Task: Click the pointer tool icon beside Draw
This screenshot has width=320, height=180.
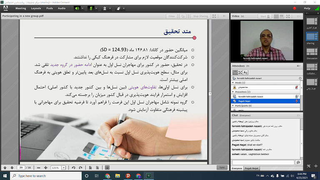Action: pyautogui.click(x=183, y=16)
